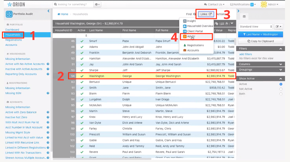Choose Accounts from Links menu

pyautogui.click(x=191, y=50)
